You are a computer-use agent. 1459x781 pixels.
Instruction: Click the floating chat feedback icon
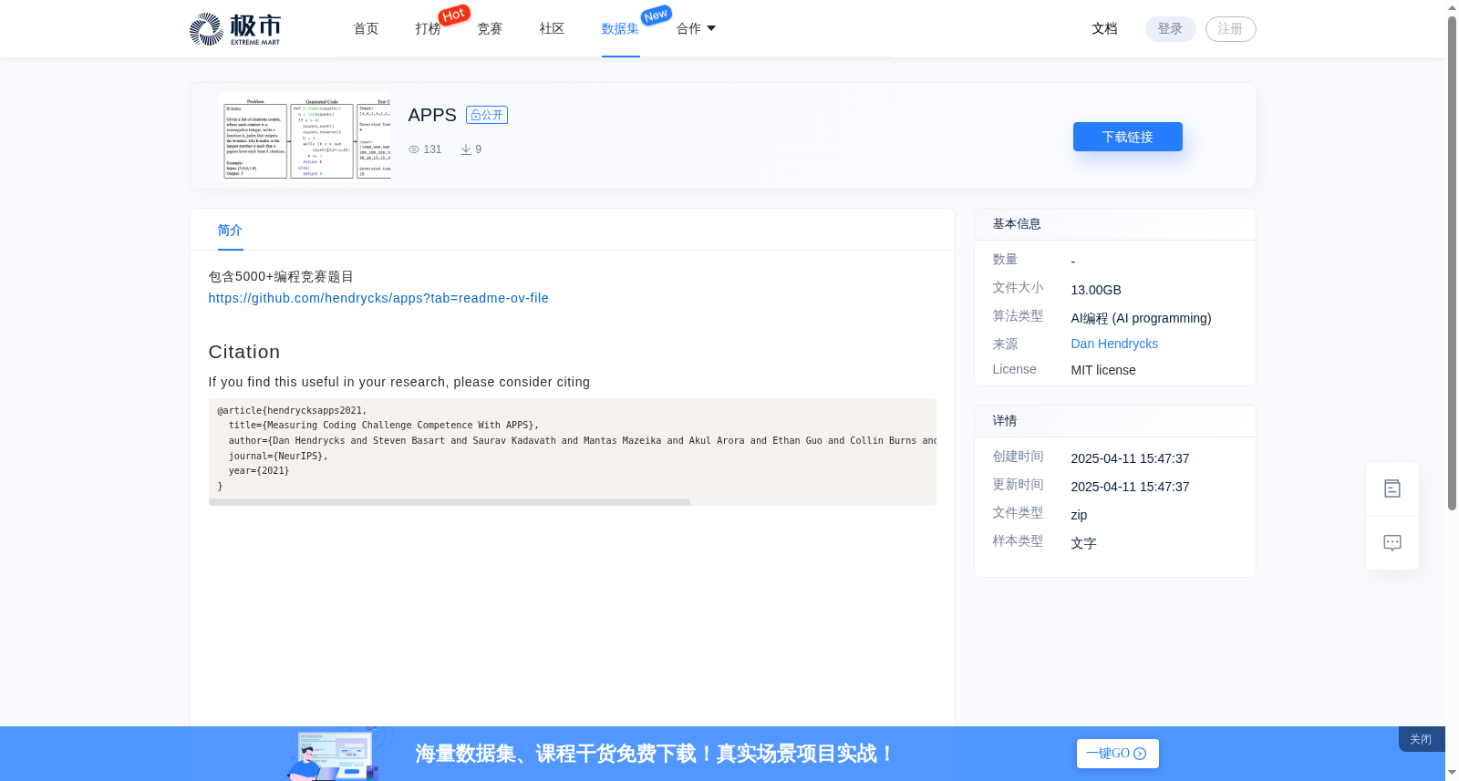pyautogui.click(x=1392, y=543)
